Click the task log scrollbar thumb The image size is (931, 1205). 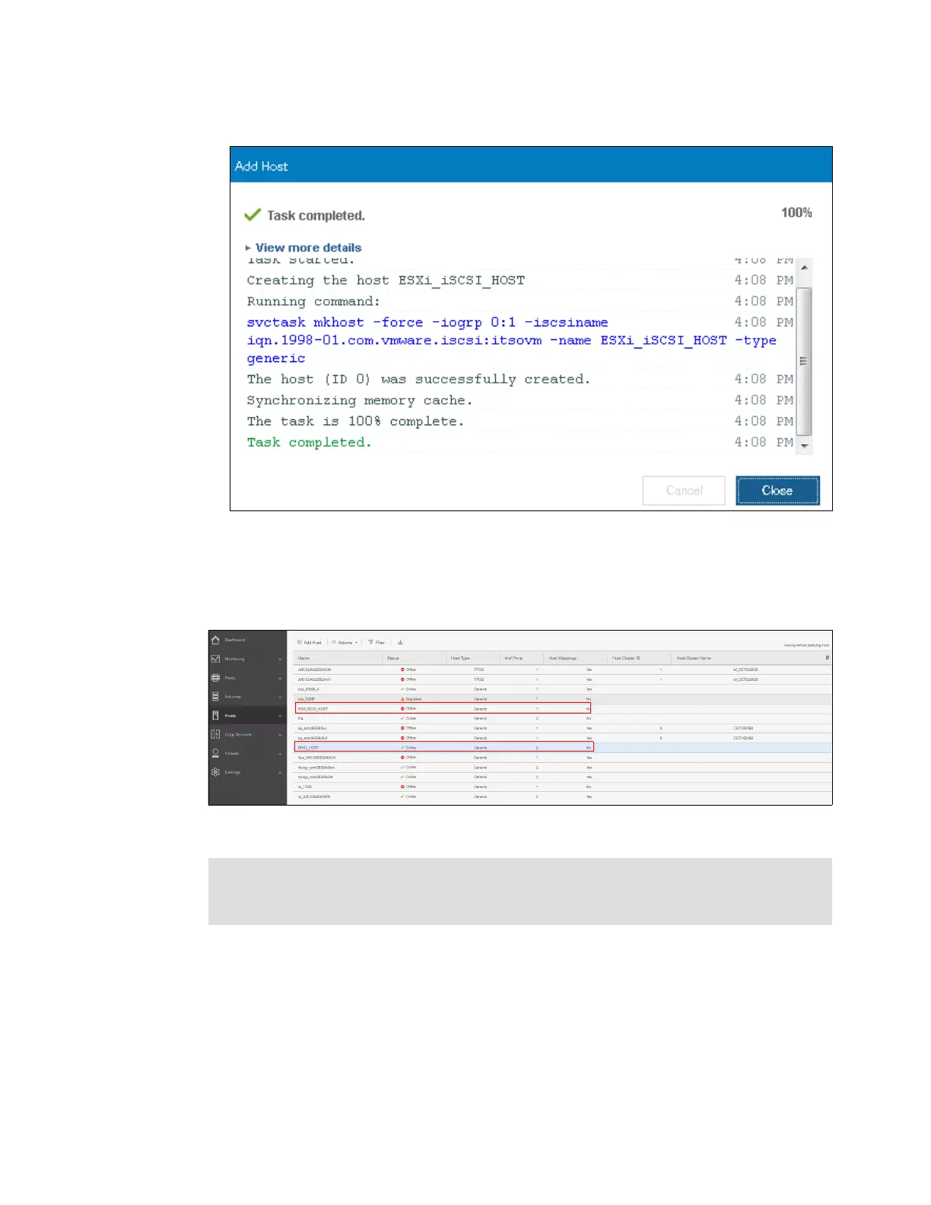[805, 361]
